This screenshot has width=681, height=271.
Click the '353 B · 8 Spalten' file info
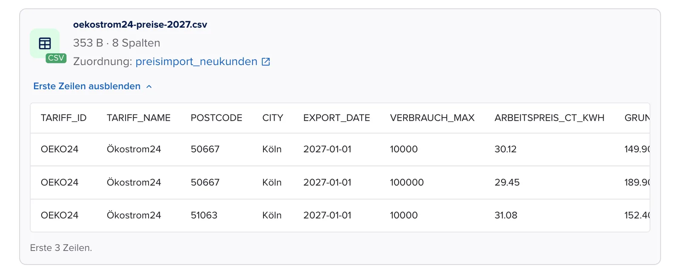117,43
